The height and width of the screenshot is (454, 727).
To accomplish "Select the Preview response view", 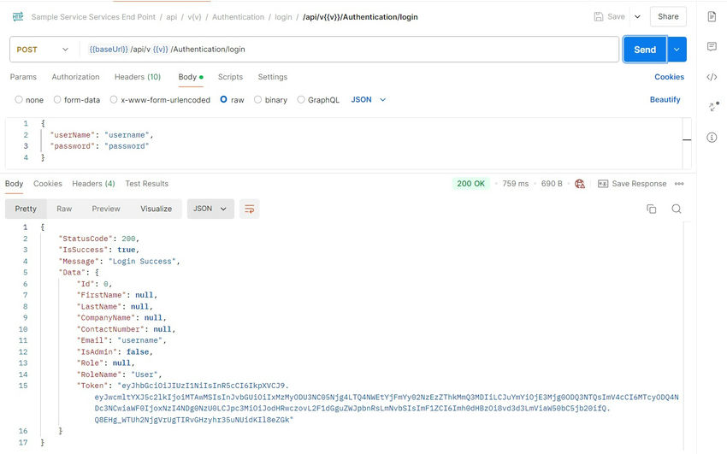I will (x=106, y=209).
